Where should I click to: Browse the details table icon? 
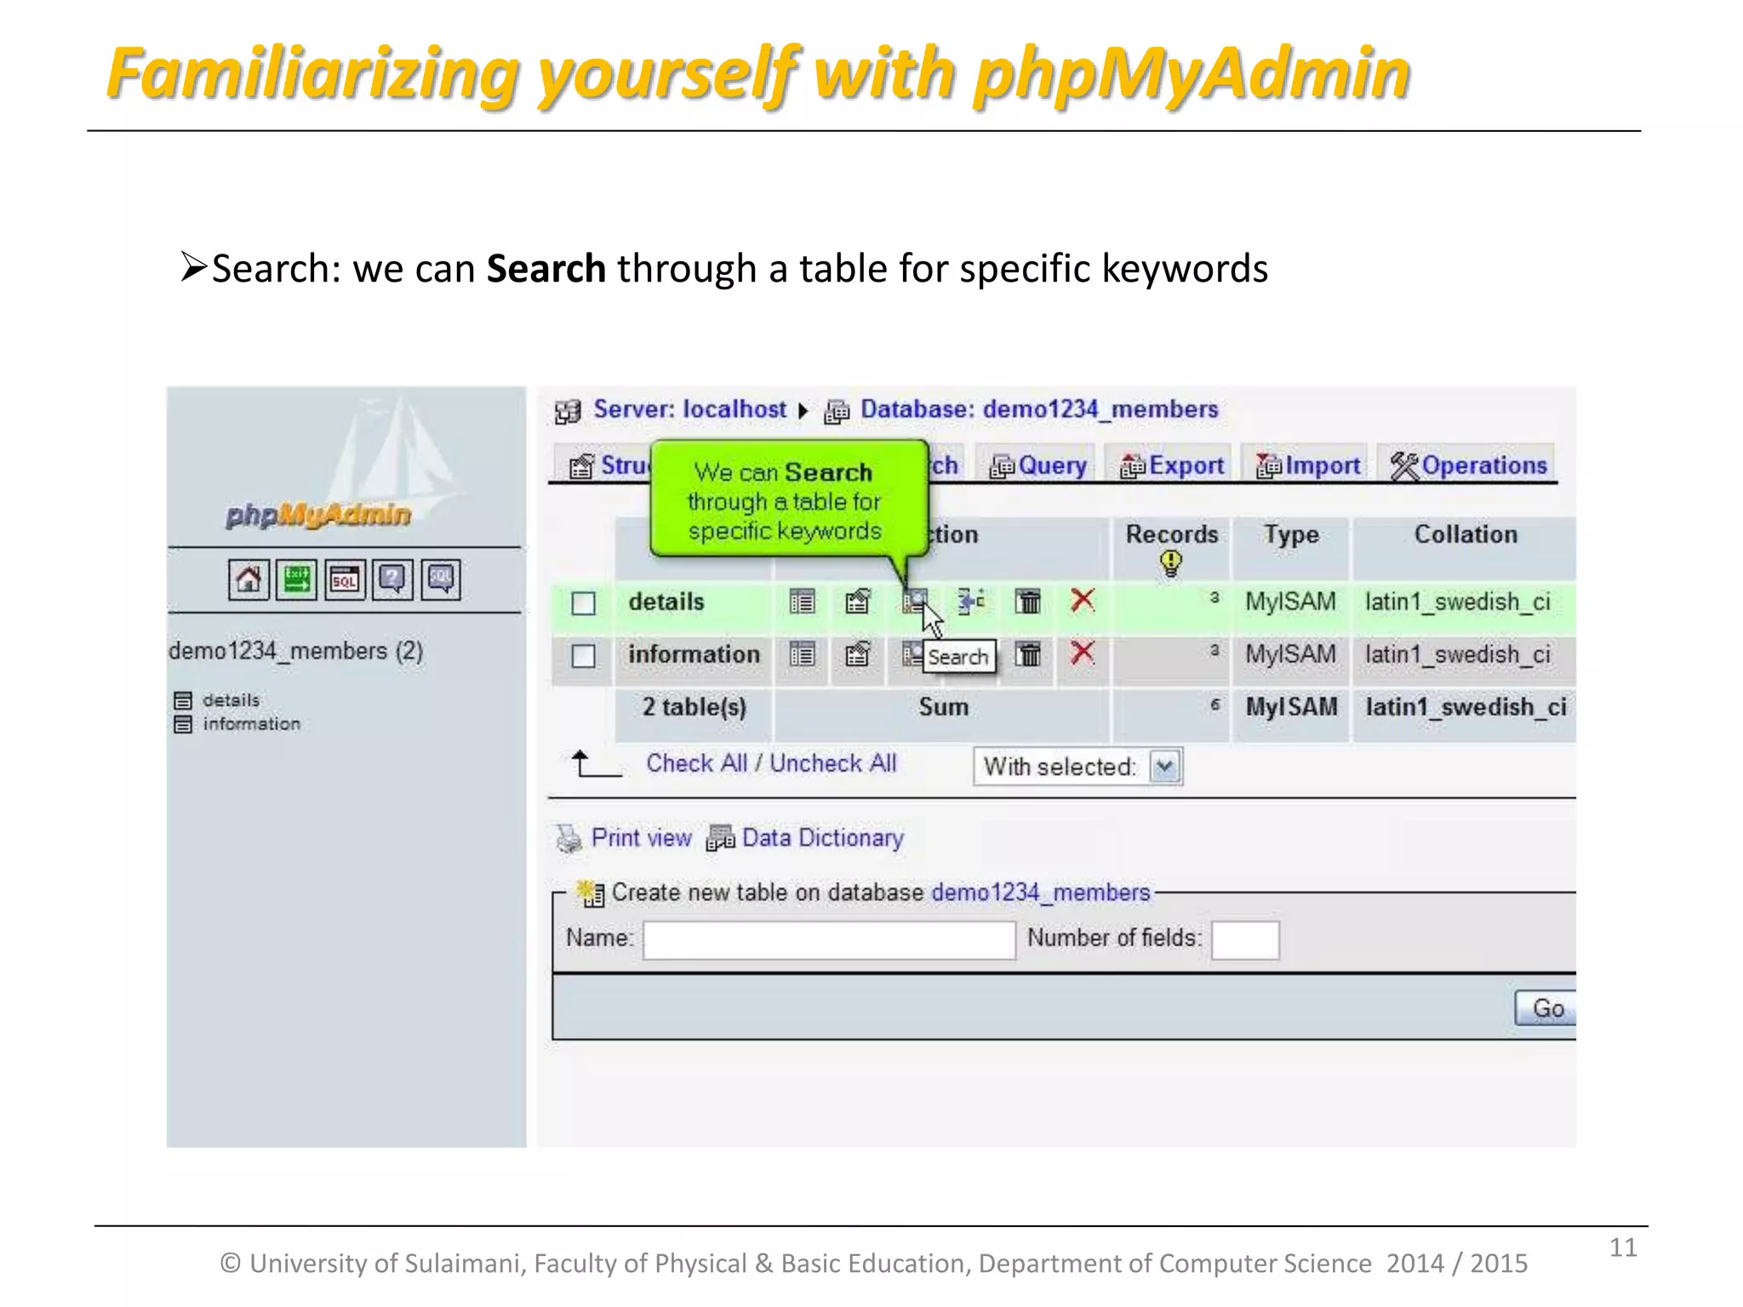[x=802, y=602]
